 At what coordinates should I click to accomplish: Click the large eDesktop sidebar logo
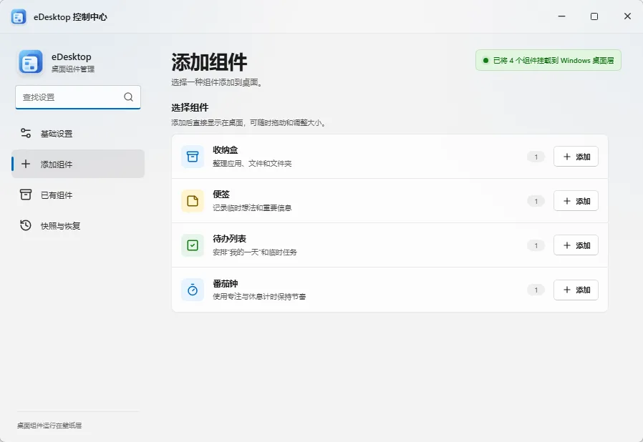click(x=30, y=62)
